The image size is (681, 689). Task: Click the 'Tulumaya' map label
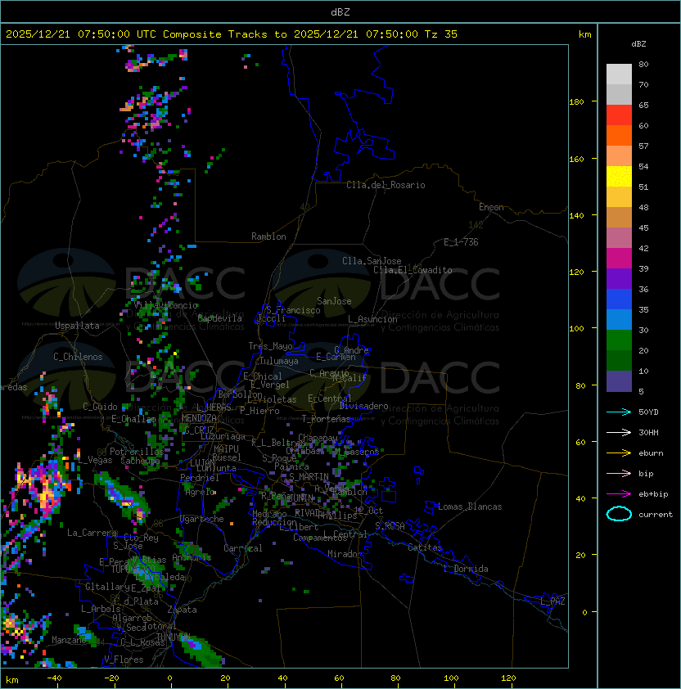[279, 361]
